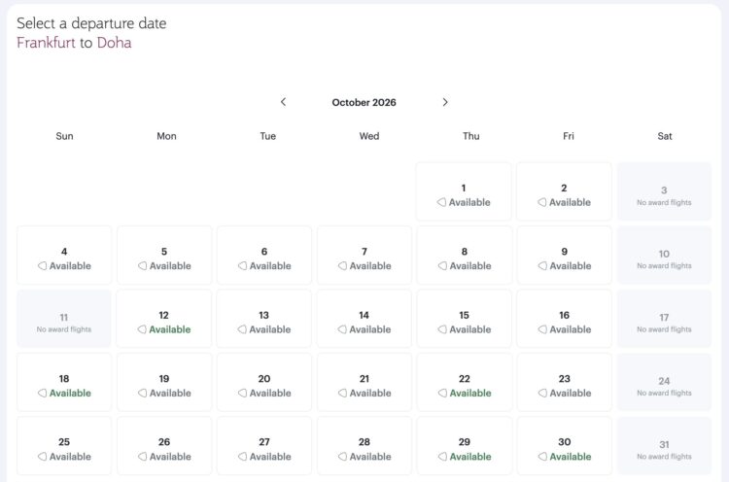Pick October 28 Available cell
The width and height of the screenshot is (729, 482).
tap(364, 446)
